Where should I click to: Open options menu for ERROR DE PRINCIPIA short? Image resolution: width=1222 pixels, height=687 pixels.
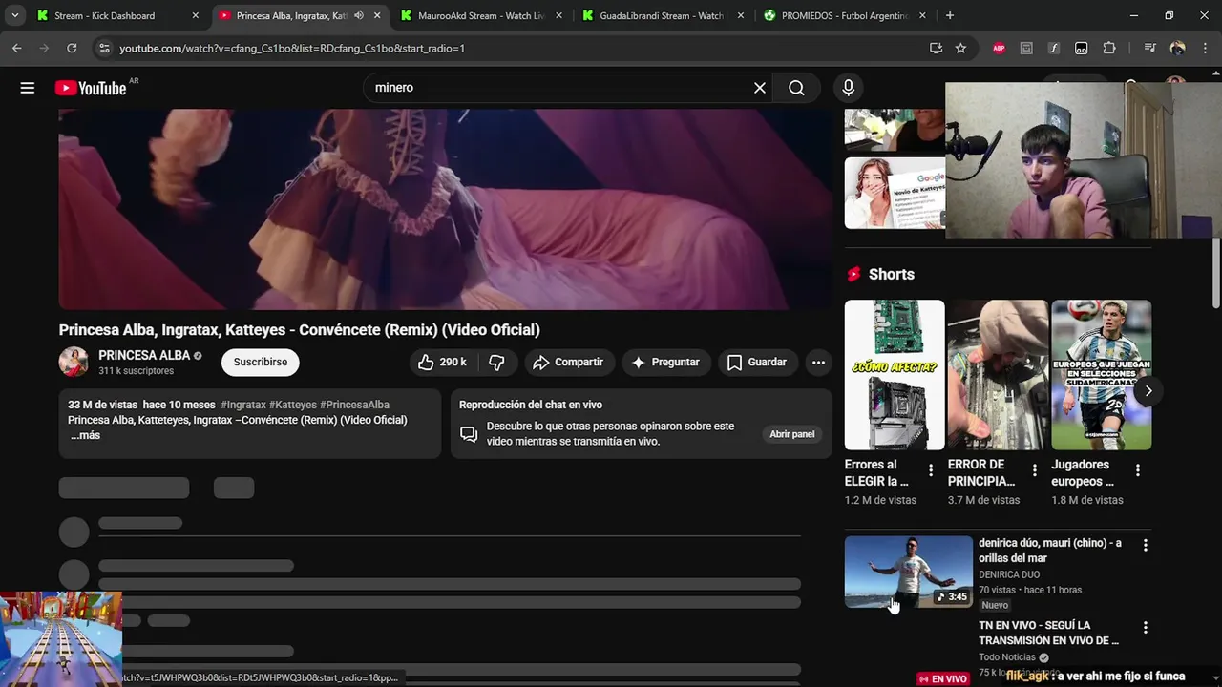[1034, 470]
